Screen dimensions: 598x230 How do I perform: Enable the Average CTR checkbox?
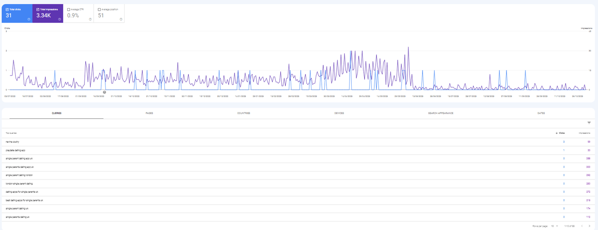tap(69, 9)
